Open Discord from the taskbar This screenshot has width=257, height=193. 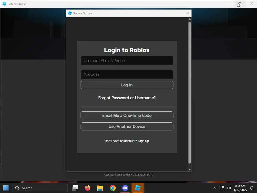click(x=125, y=188)
